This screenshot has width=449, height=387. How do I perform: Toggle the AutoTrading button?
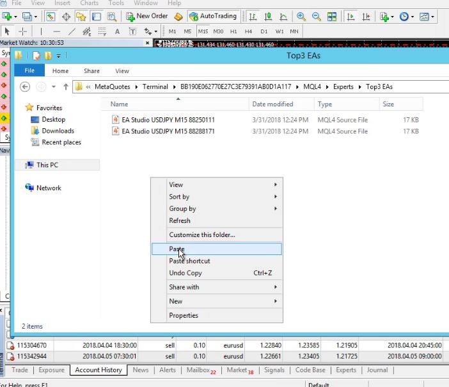tap(214, 16)
